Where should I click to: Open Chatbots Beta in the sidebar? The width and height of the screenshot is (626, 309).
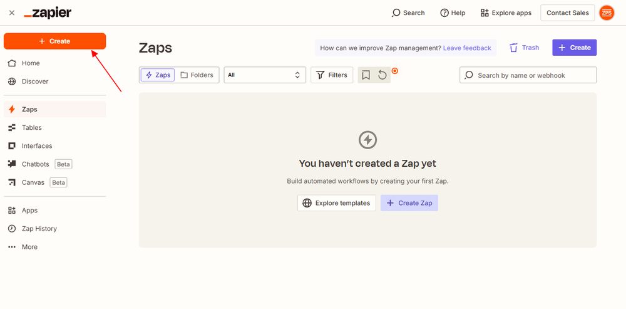54,164
